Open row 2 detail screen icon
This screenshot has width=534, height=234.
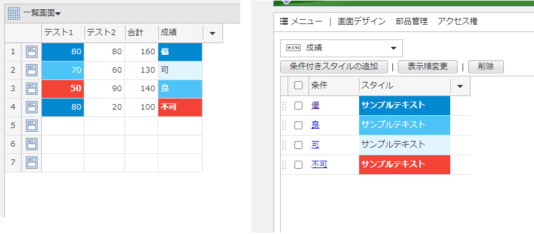[31, 70]
